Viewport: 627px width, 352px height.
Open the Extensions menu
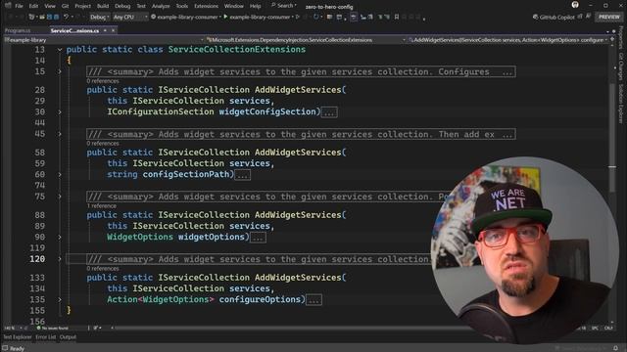(x=206, y=6)
